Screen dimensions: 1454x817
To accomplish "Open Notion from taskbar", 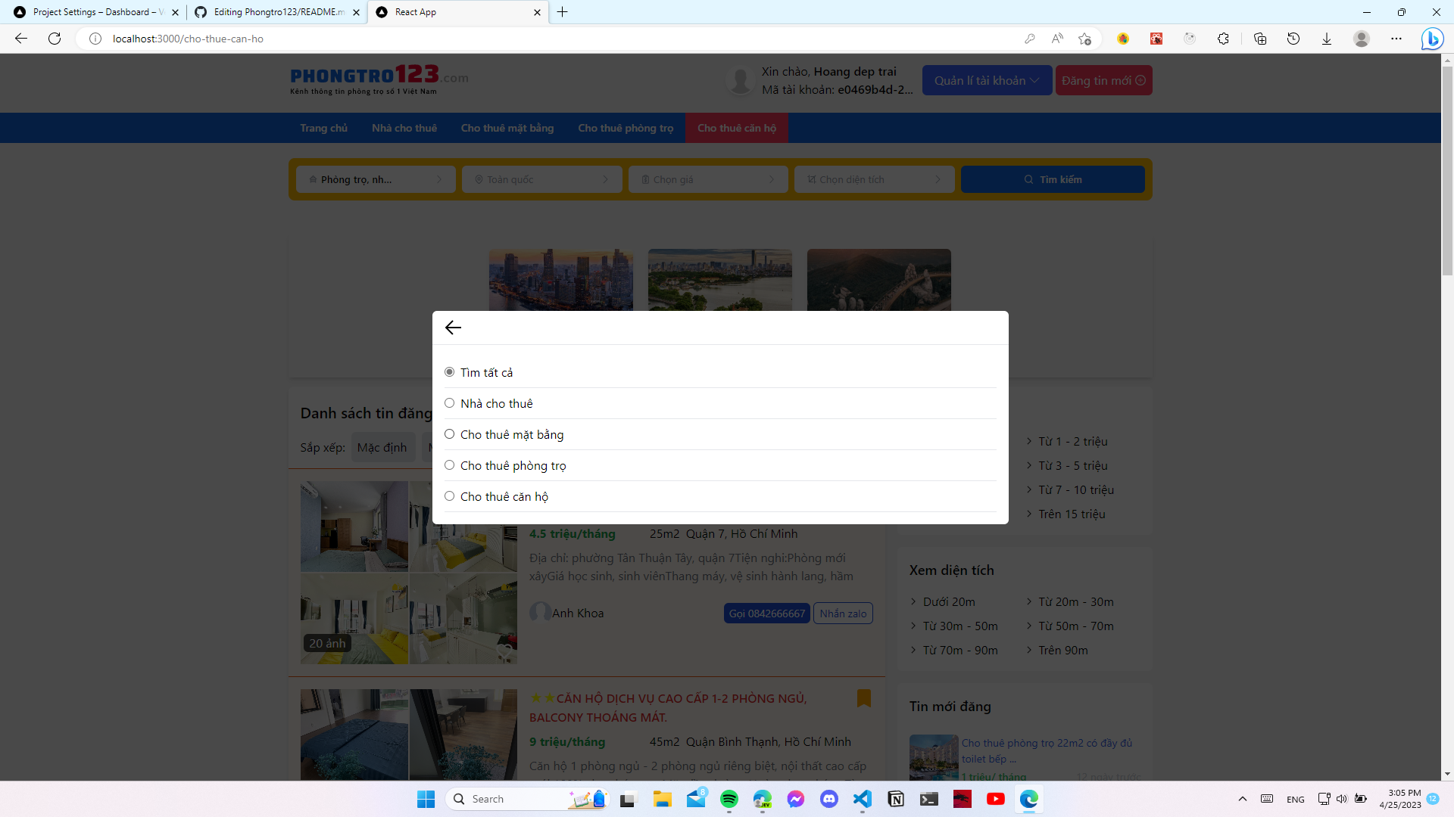I will point(896,799).
